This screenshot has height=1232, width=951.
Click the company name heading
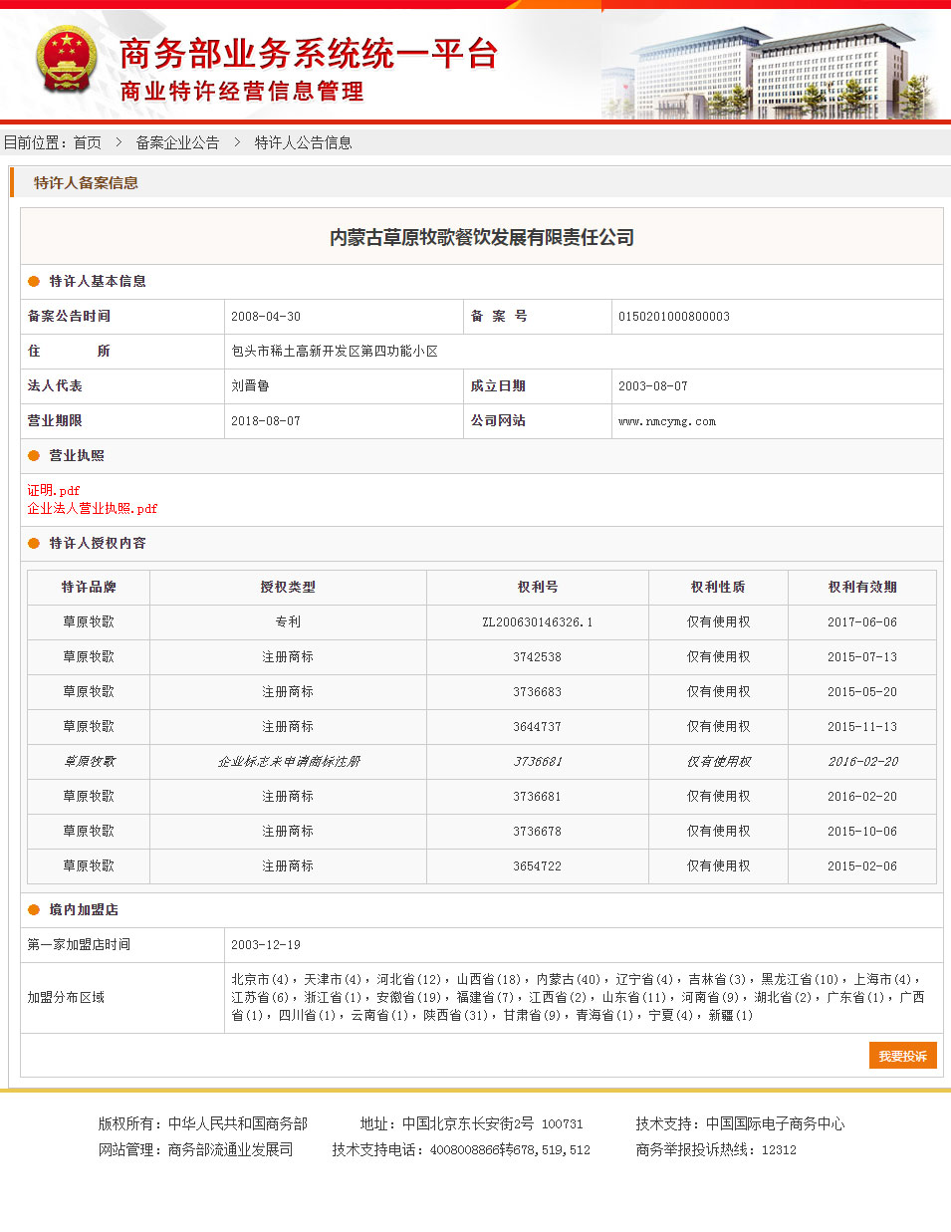482,237
